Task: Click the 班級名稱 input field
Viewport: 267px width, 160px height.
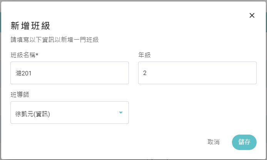Action: point(70,73)
